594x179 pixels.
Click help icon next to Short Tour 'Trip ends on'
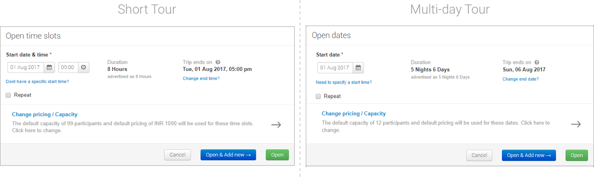(218, 62)
